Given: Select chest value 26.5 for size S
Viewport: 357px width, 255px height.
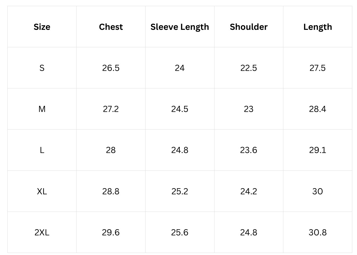Looking at the screenshot, I should coord(111,68).
